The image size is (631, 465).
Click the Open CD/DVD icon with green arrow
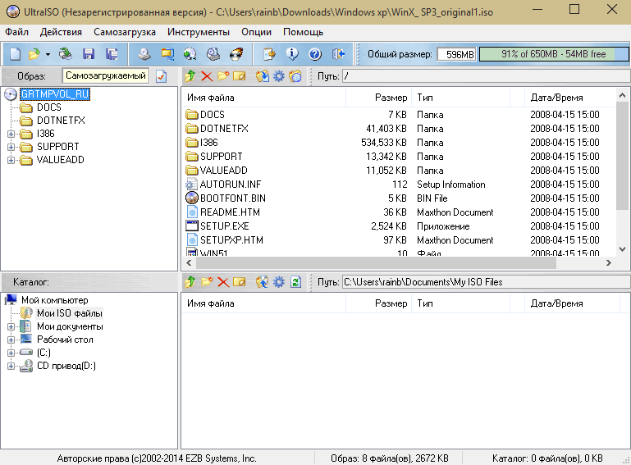point(65,54)
